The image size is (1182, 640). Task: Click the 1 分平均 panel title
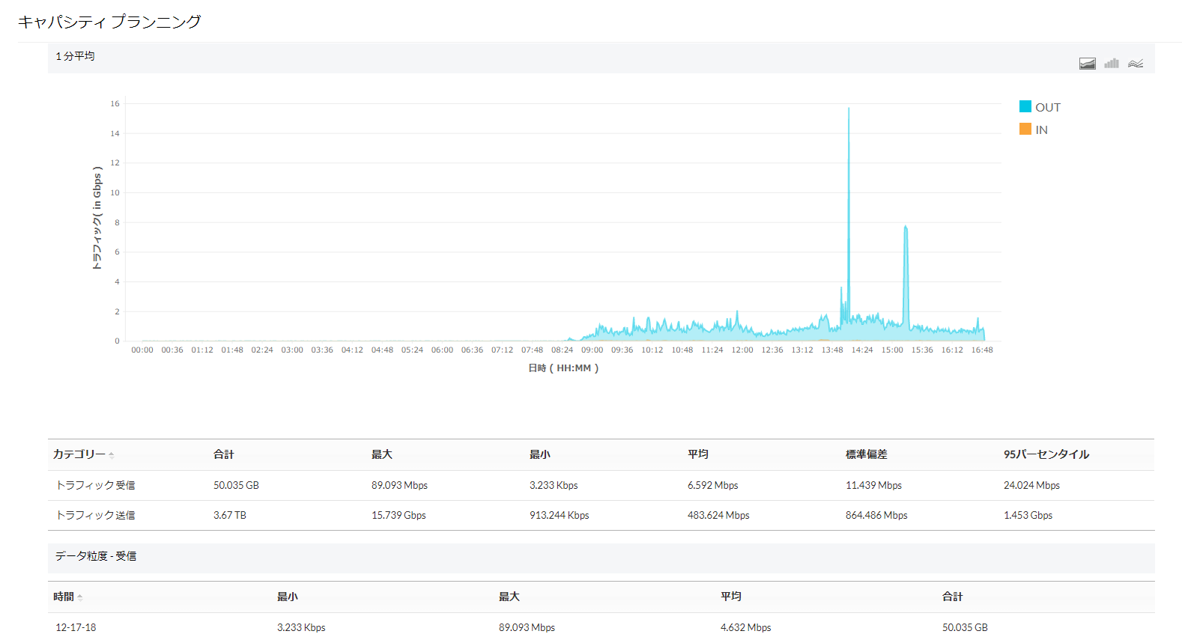point(75,56)
